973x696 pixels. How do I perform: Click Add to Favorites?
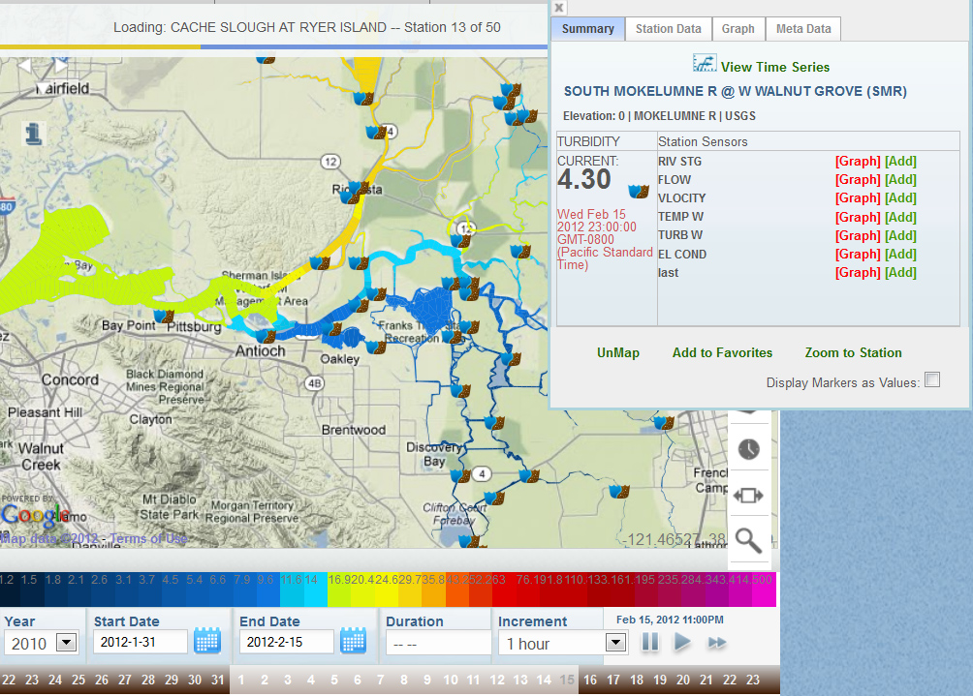[722, 352]
